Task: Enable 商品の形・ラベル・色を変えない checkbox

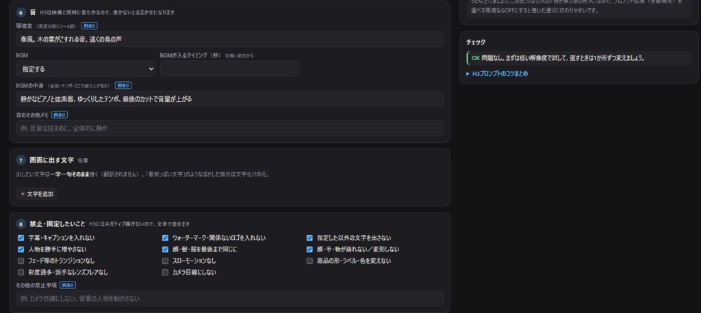Action: pos(309,261)
